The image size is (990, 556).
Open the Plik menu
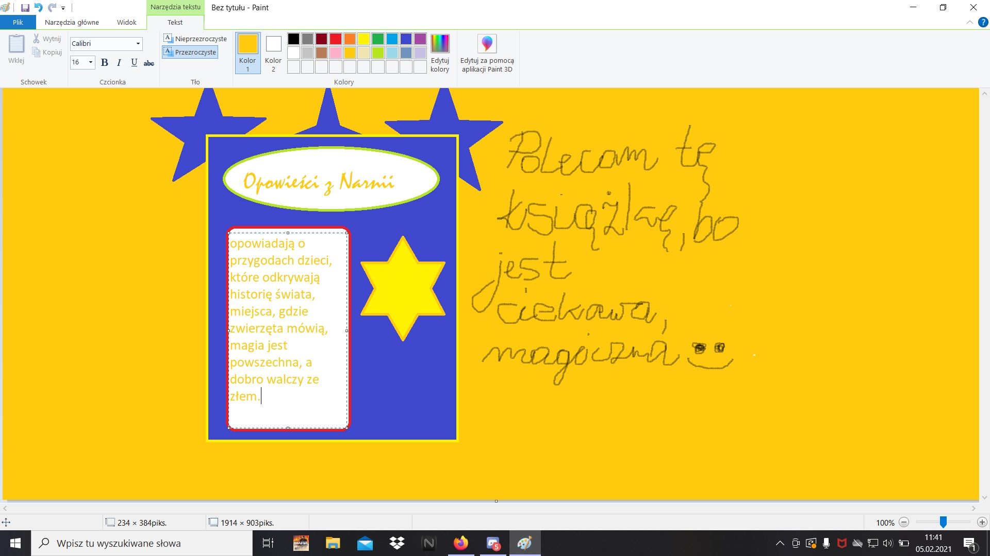pyautogui.click(x=18, y=22)
